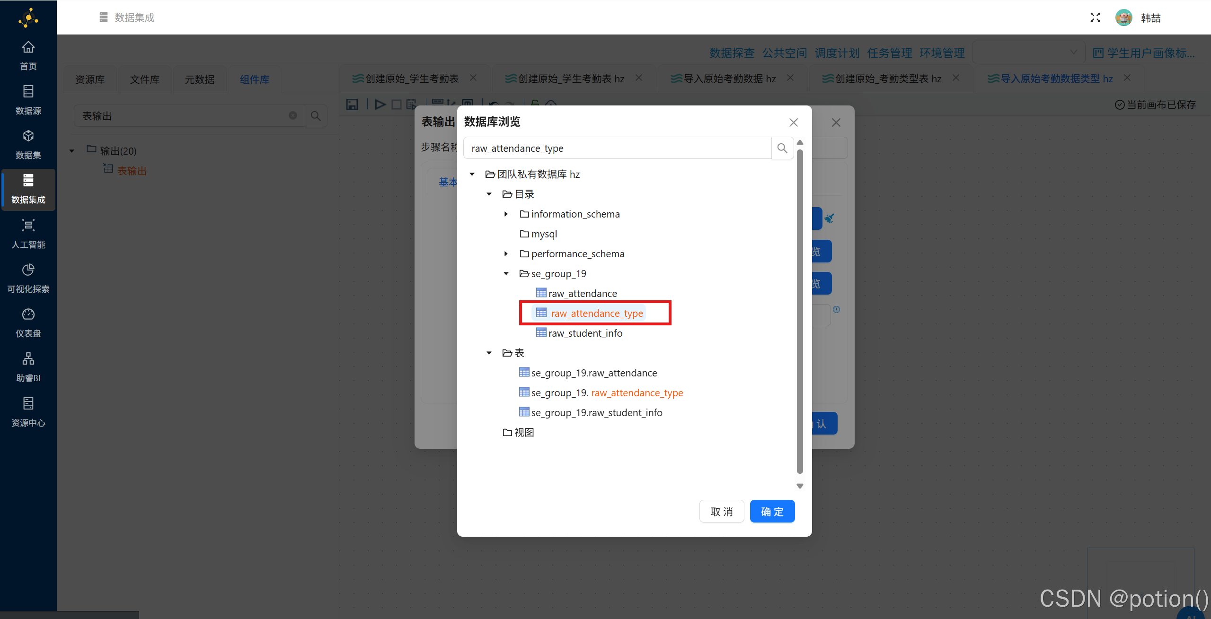Viewport: 1211px width, 619px height.
Task: Open the empty dropdown next to 环境管理
Action: tap(1028, 52)
